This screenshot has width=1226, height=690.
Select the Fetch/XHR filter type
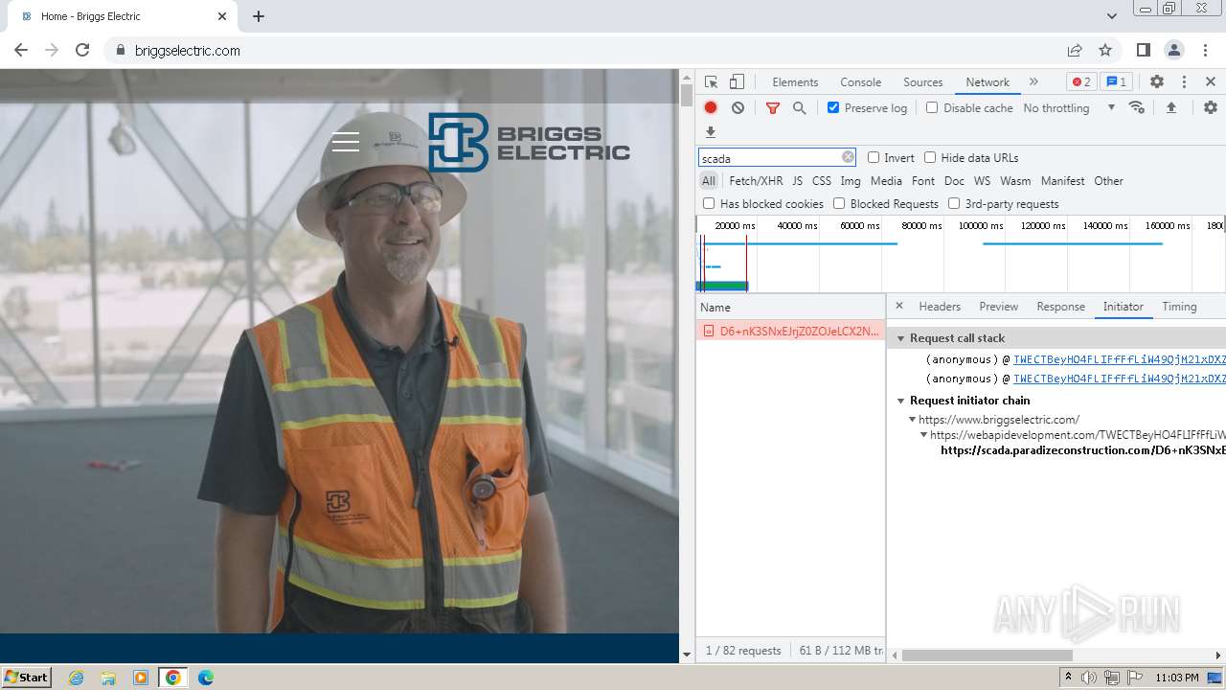click(756, 181)
